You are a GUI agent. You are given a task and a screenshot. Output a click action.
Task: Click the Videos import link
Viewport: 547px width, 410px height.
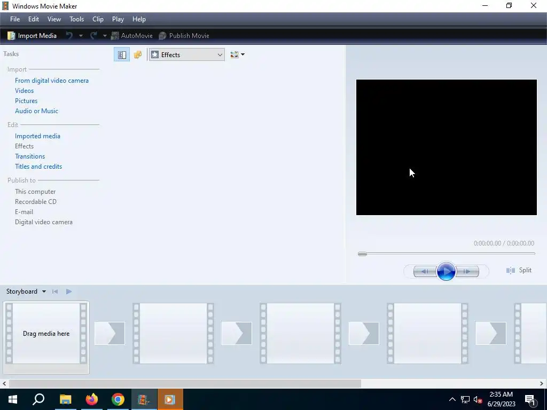click(x=25, y=91)
